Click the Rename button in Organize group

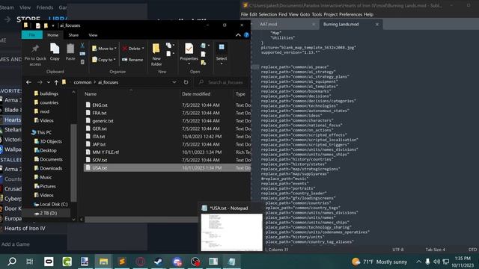(132, 60)
